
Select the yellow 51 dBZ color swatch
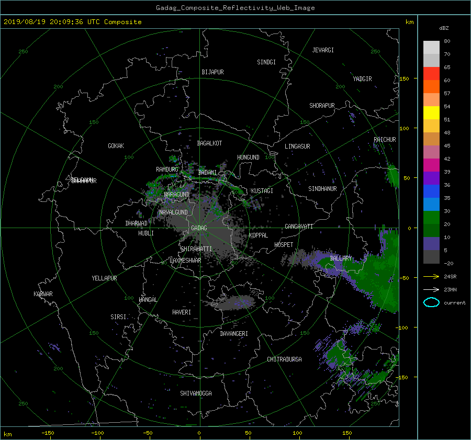coord(431,113)
